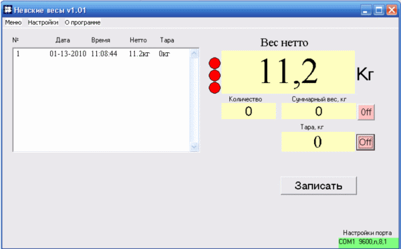Open the green COM1 port settings bar

pos(369,242)
